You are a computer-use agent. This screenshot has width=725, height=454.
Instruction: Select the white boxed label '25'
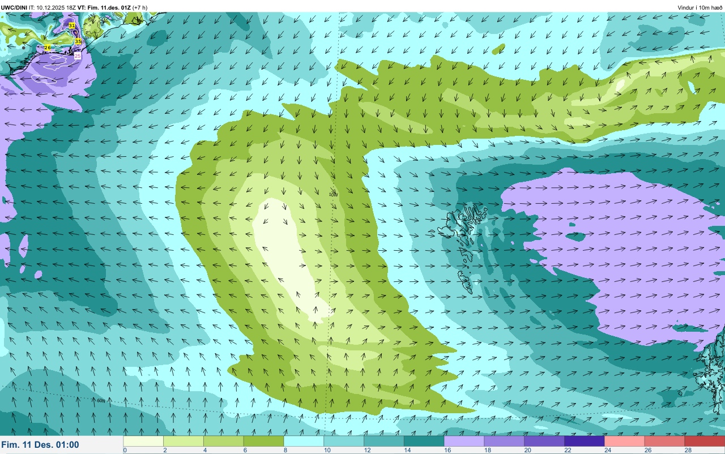(78, 55)
